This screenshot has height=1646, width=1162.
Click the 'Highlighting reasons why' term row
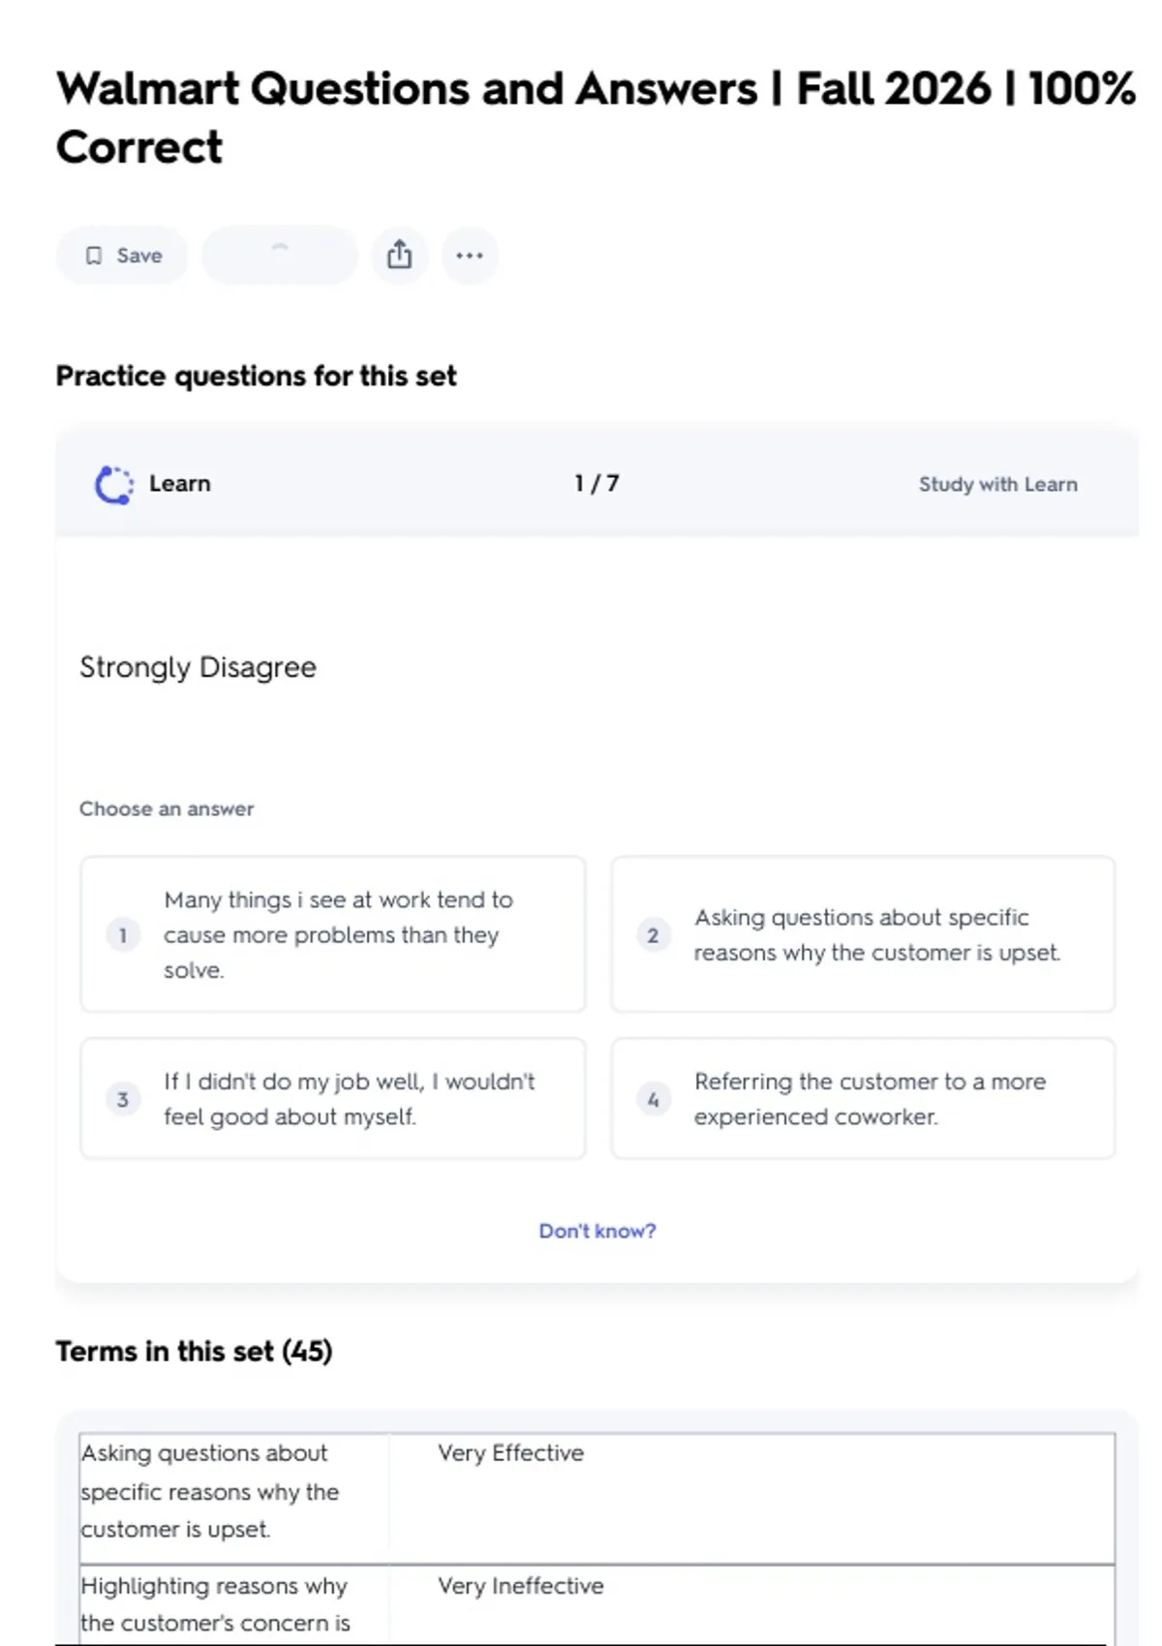pyautogui.click(x=215, y=1603)
